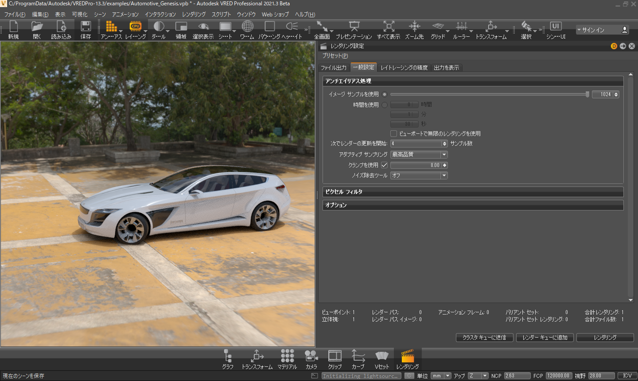Activate the 選択 (Select) tool icon
This screenshot has width=638, height=381.
pos(526,27)
